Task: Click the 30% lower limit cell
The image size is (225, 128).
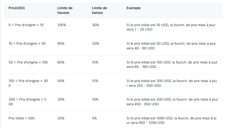Action: (95, 25)
